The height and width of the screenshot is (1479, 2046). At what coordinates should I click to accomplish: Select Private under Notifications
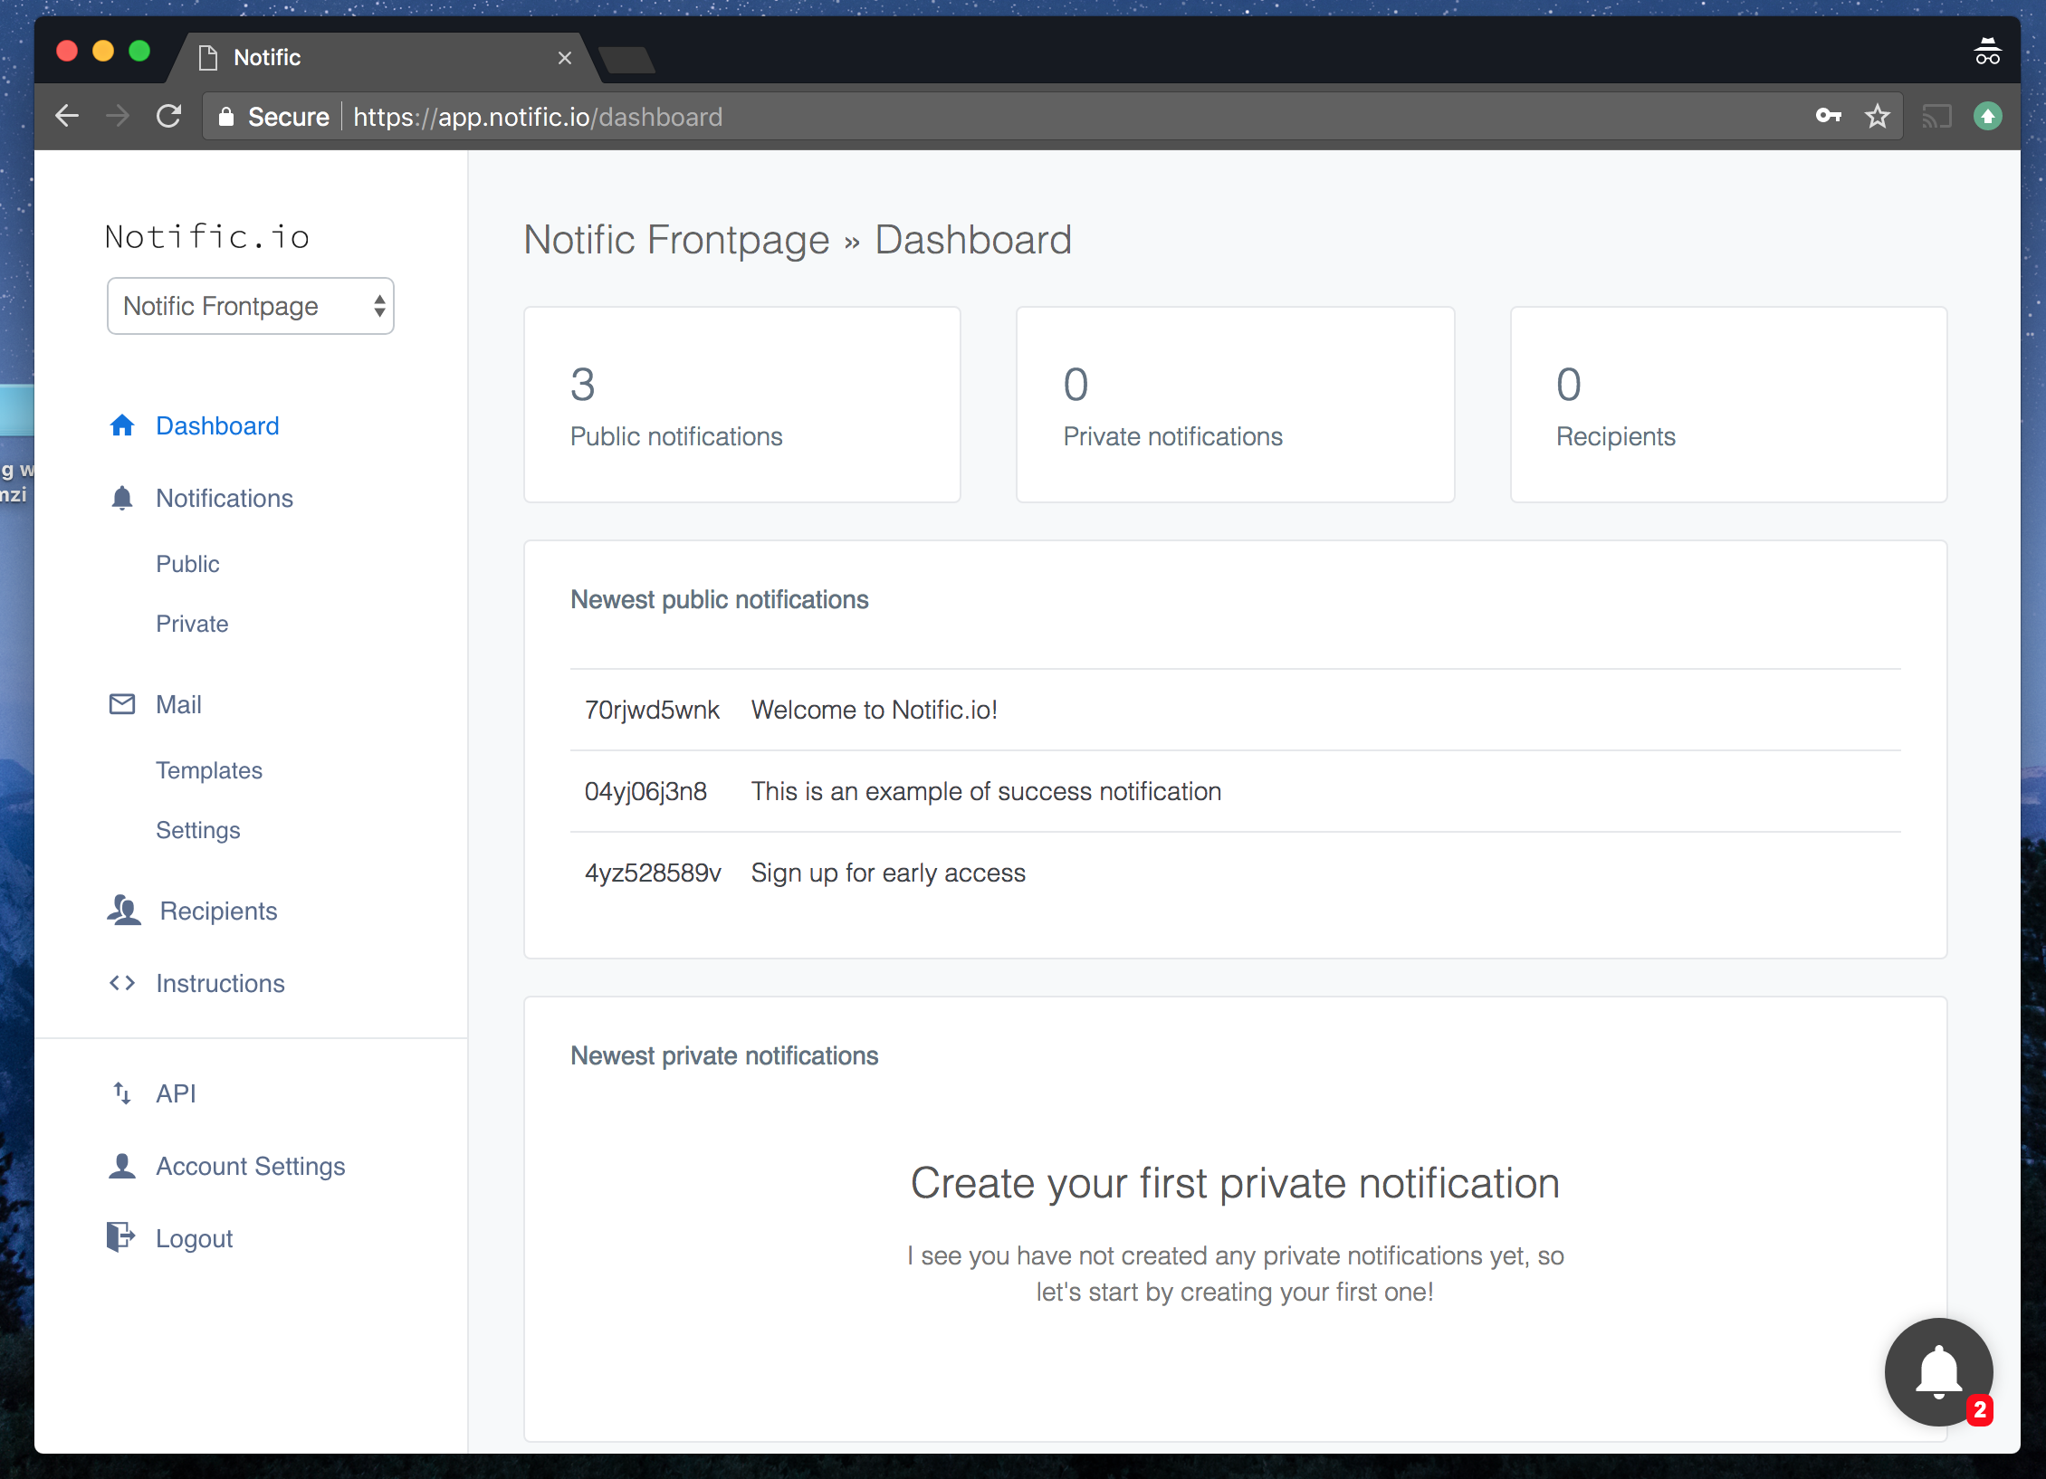[192, 623]
